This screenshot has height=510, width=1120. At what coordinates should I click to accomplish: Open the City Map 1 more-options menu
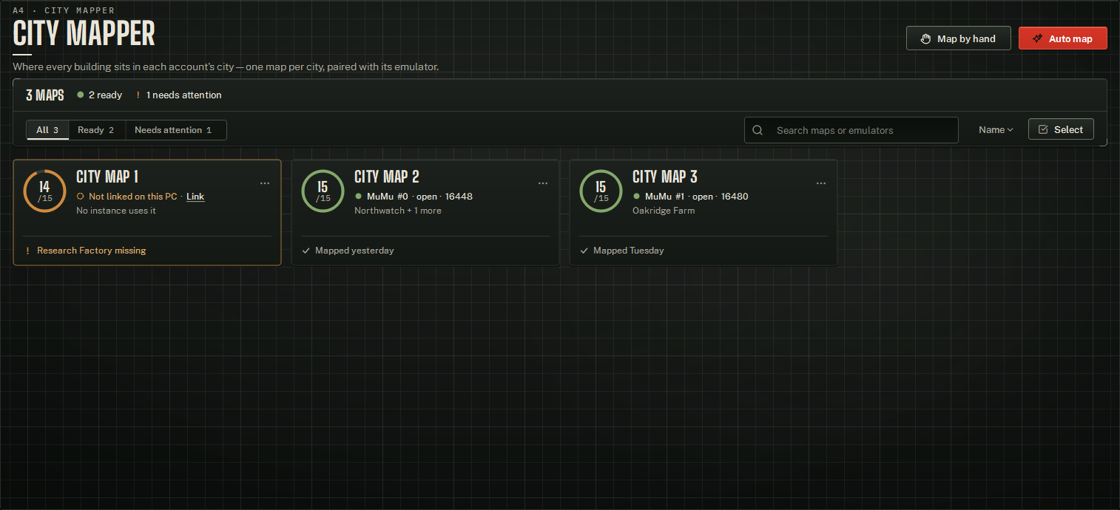click(265, 183)
